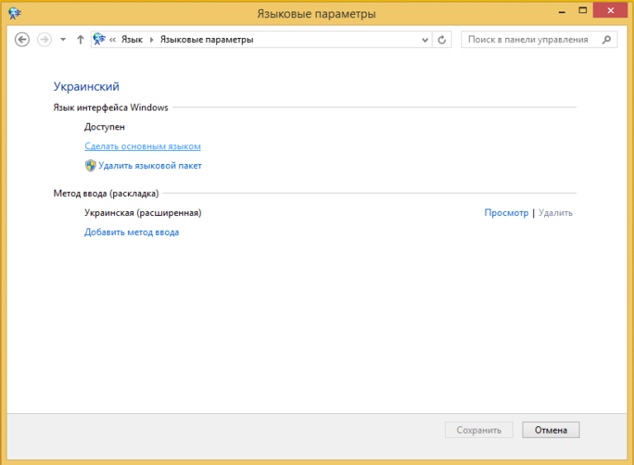Image resolution: width=634 pixels, height=465 pixels.
Task: Click the window title bar language icon
Action: (x=15, y=13)
